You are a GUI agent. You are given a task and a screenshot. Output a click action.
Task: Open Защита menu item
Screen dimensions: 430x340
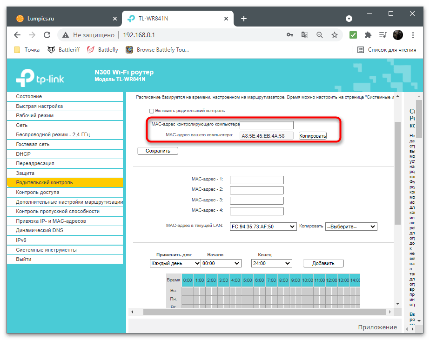[x=65, y=173]
